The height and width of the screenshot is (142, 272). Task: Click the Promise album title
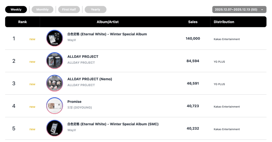(74, 102)
